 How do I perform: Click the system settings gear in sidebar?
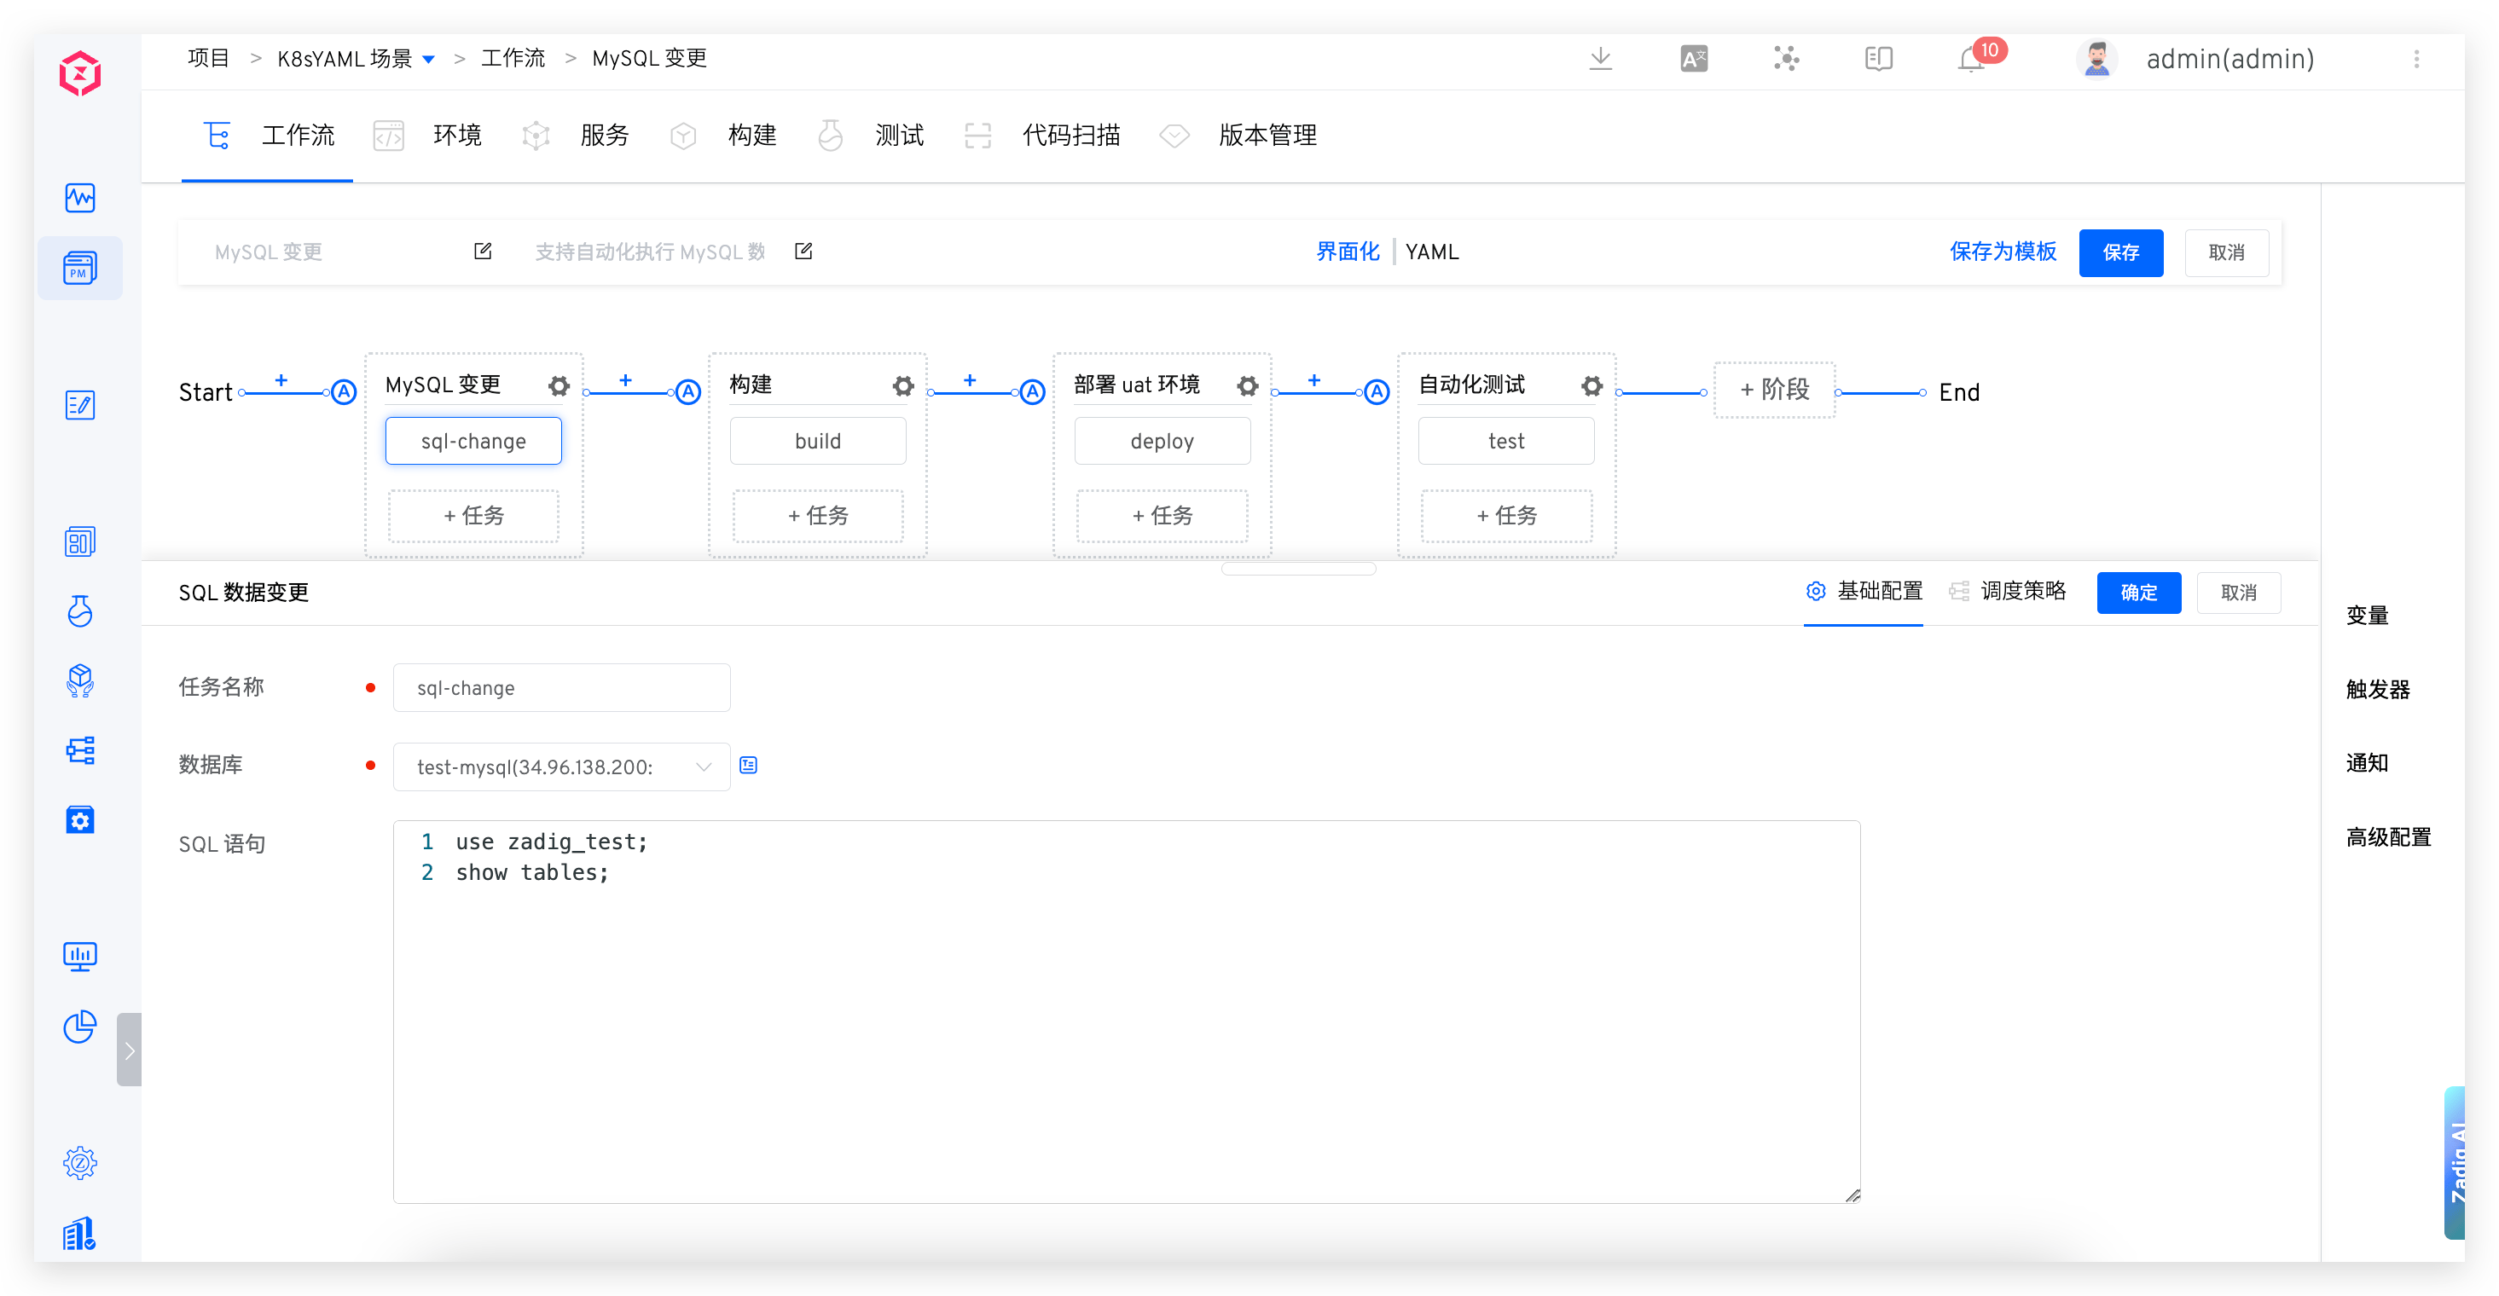click(x=79, y=1162)
